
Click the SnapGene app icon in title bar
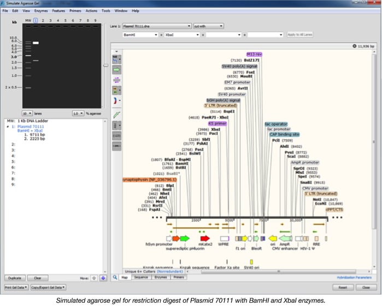click(x=3, y=3)
